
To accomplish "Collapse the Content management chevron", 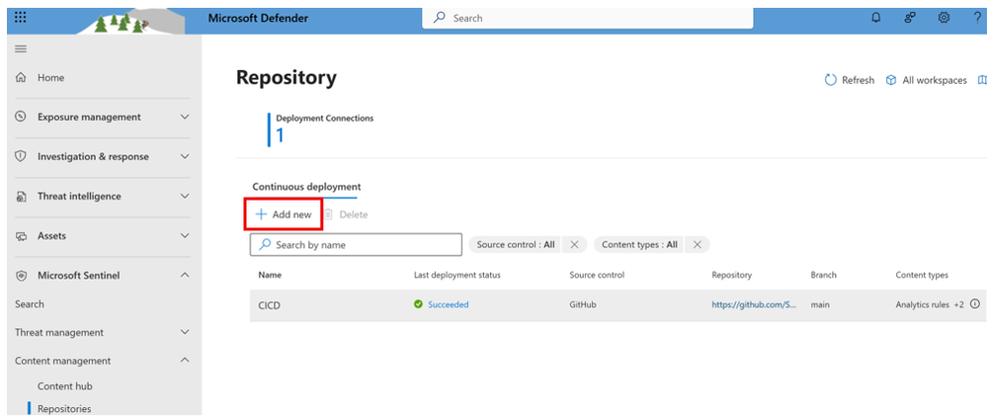I will [x=185, y=361].
